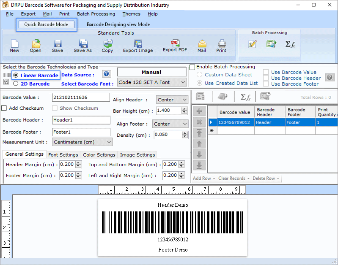The height and width of the screenshot is (265, 338).
Task: Open the Export menu
Action: point(28,14)
